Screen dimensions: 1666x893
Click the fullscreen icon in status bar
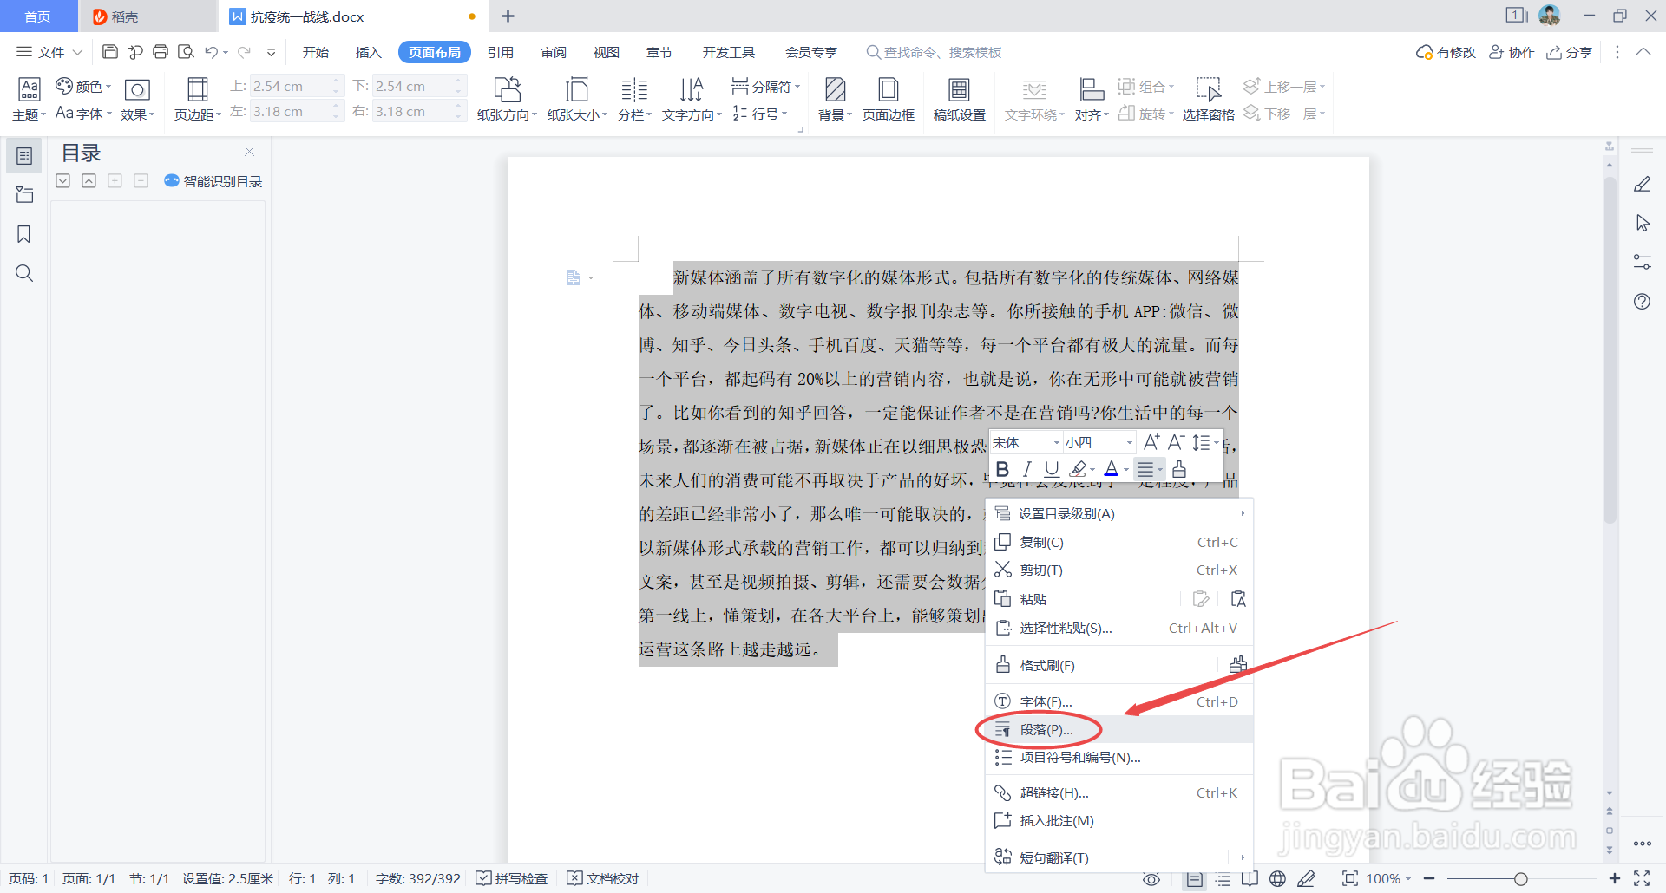1642,878
